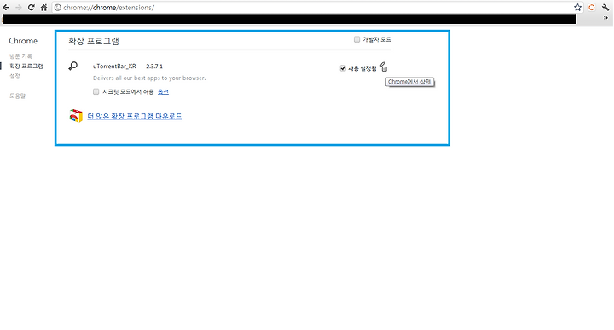Open the 옵션 link for uTorrentBar_KR
This screenshot has width=614, height=330.
click(163, 91)
